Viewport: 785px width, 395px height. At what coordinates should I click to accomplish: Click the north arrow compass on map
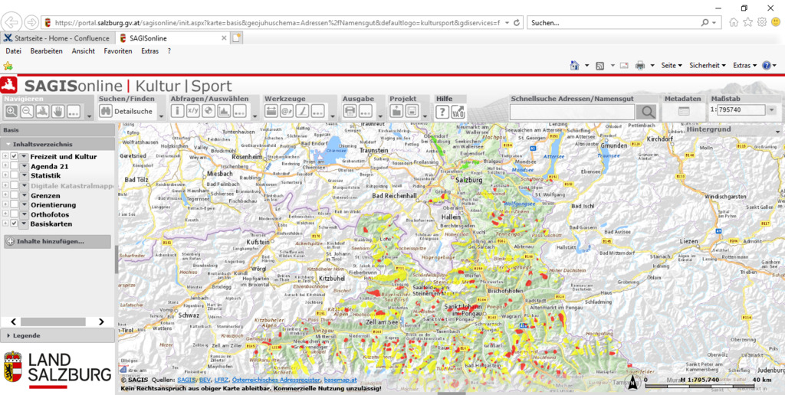click(632, 384)
